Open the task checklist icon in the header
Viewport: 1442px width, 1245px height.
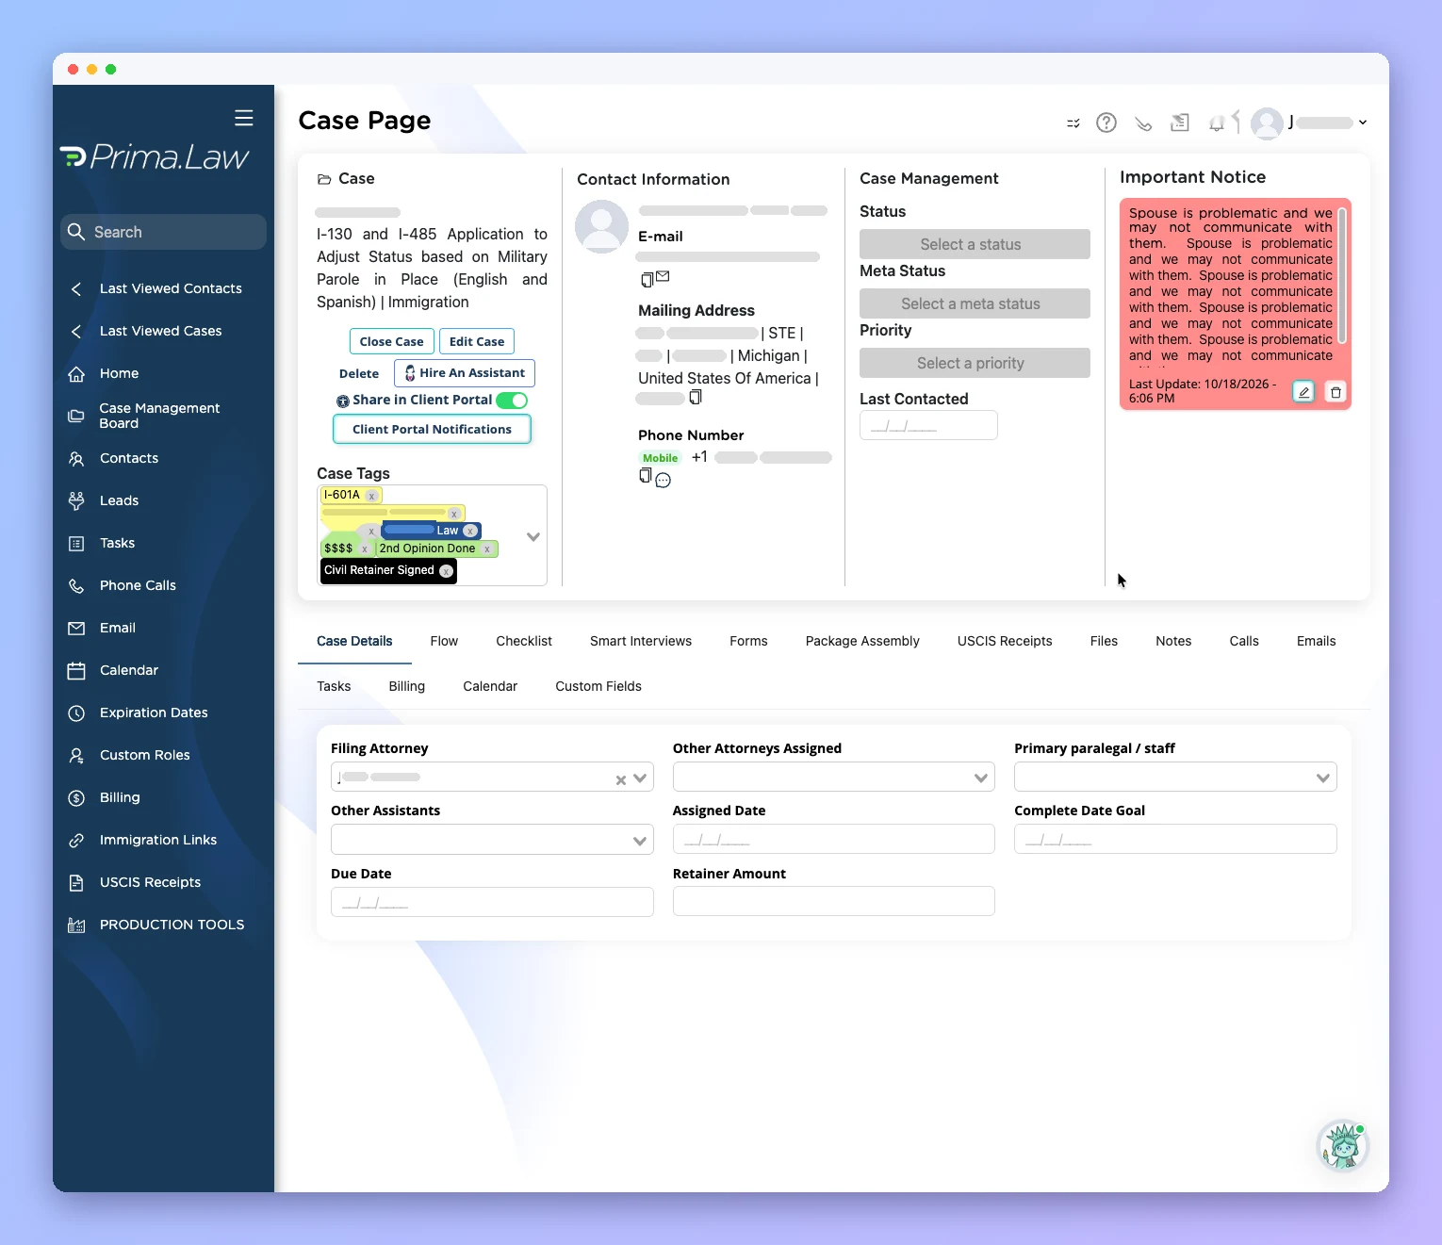[x=1073, y=123]
